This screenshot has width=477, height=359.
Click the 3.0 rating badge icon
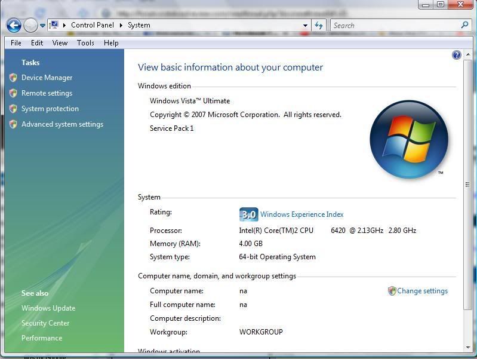[248, 214]
